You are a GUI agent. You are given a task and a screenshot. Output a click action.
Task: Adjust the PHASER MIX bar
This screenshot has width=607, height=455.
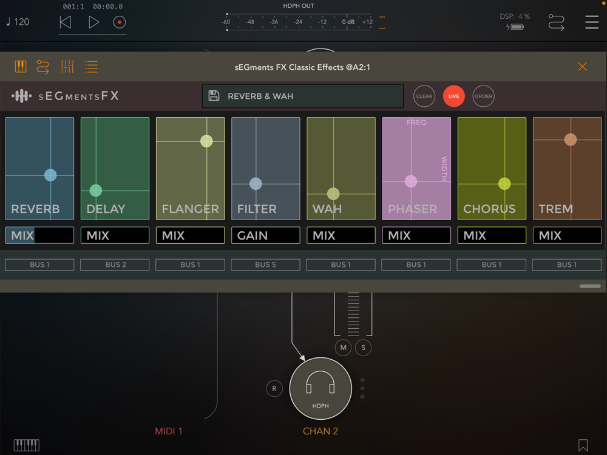point(416,235)
